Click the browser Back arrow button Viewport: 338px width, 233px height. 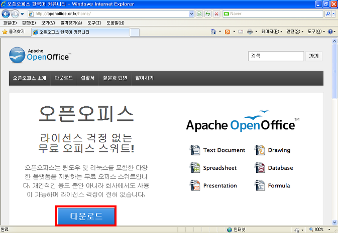point(6,14)
